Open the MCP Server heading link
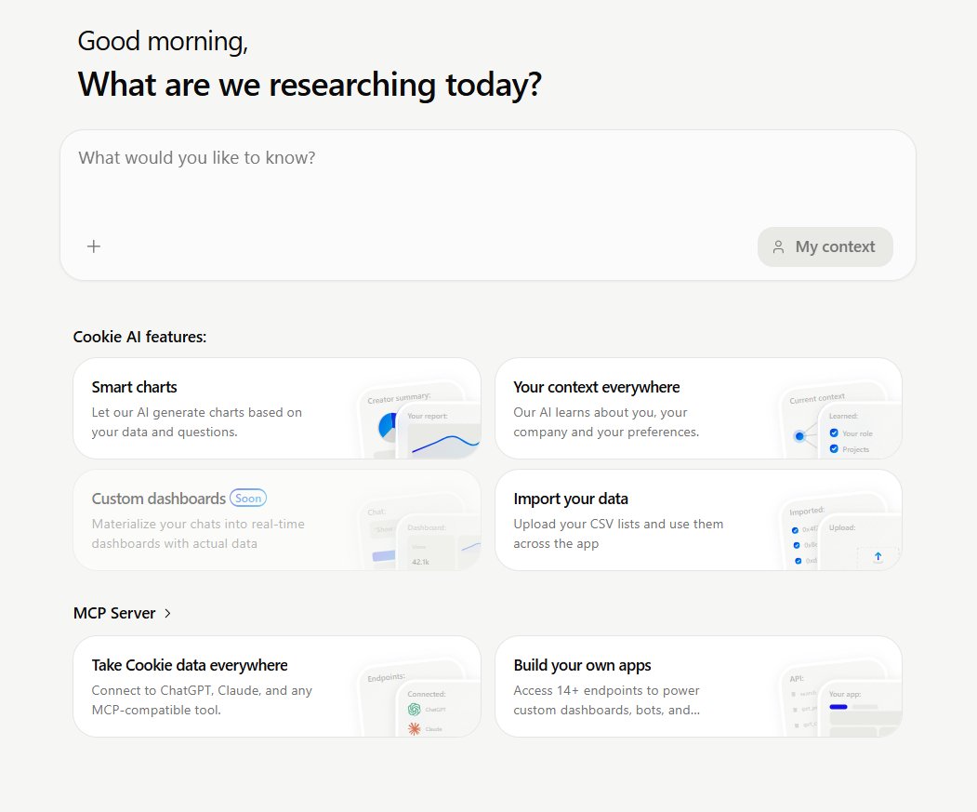Image resolution: width=977 pixels, height=812 pixels. pyautogui.click(x=114, y=614)
